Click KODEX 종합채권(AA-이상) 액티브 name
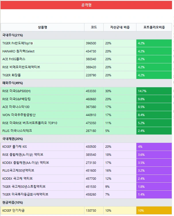 pyautogui.click(x=26, y=163)
